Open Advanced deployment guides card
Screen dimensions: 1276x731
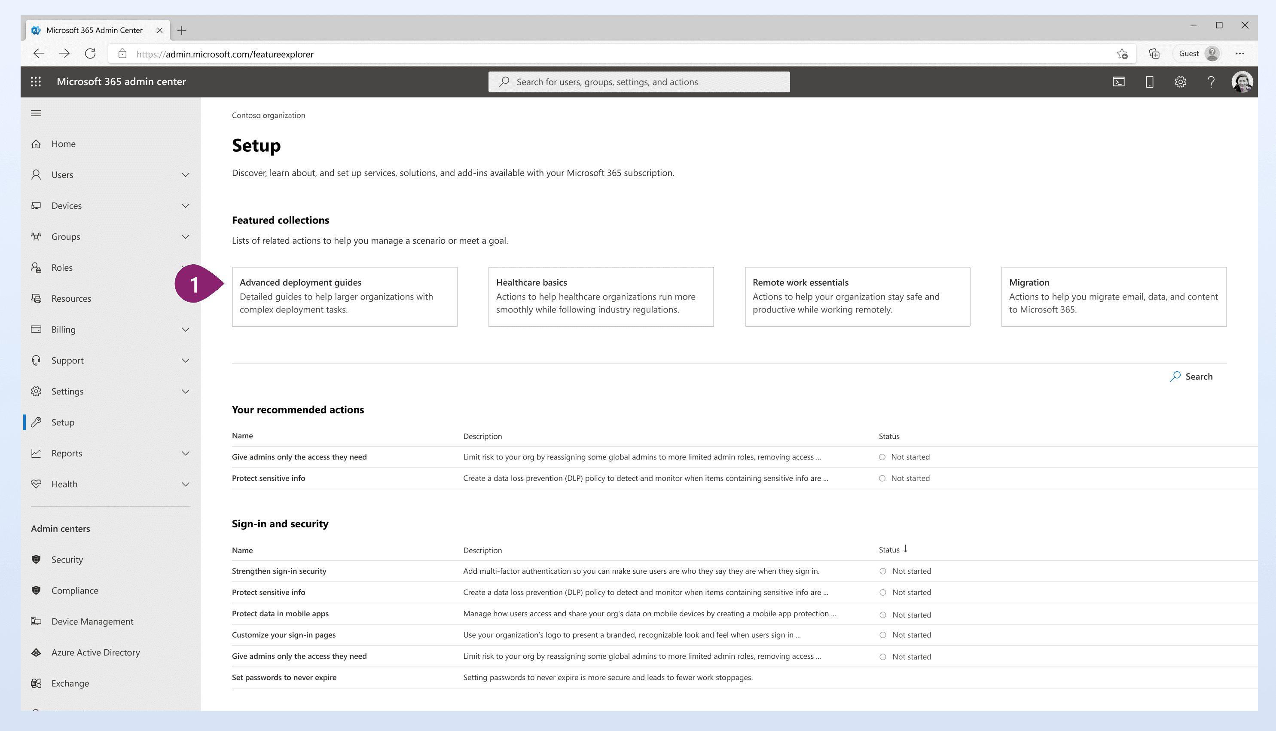pos(344,296)
